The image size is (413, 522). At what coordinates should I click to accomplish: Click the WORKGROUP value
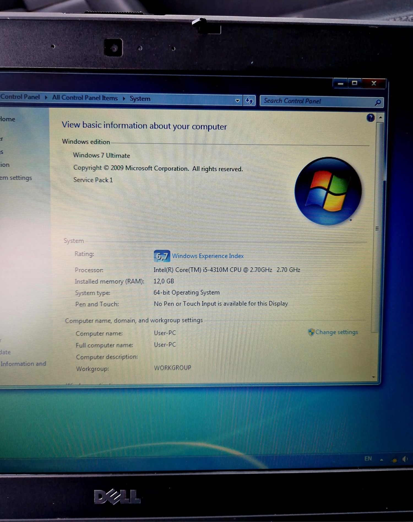(173, 368)
